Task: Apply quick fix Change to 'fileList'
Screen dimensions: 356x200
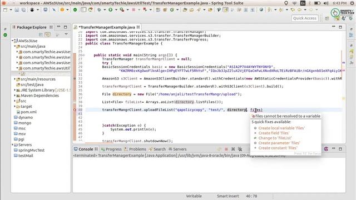Action: tap(275, 138)
